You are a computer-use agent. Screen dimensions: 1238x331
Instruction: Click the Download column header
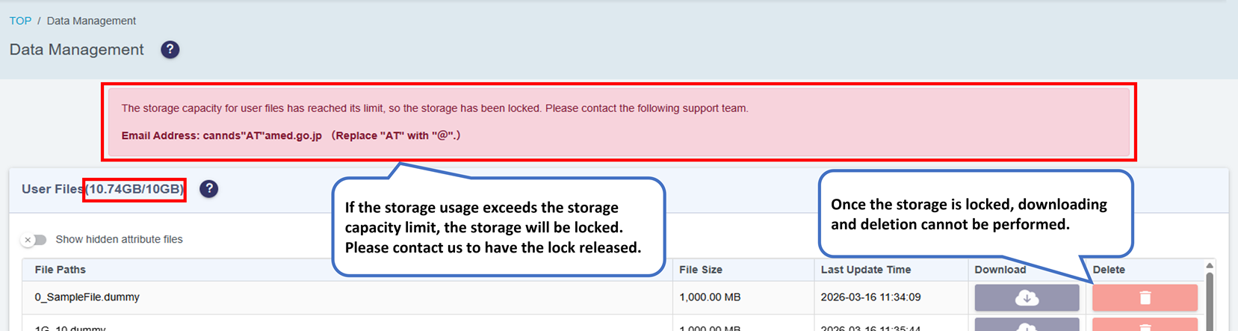[1000, 270]
